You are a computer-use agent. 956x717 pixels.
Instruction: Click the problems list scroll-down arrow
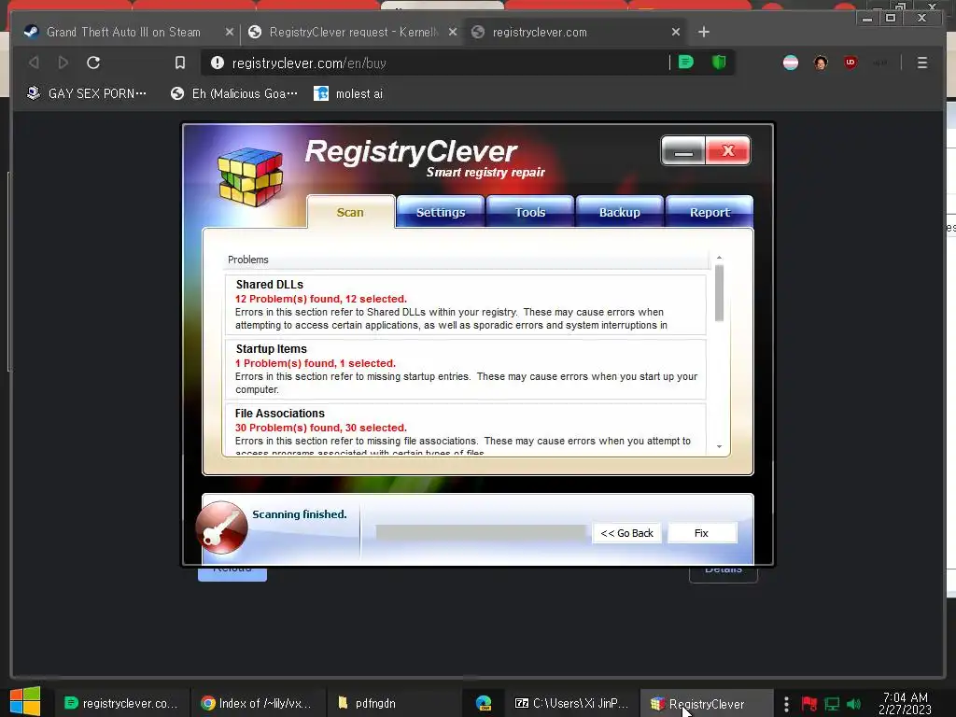click(720, 447)
